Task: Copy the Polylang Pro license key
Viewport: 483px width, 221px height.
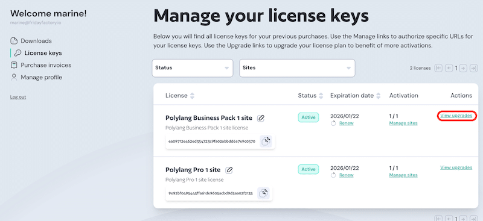Action: tap(263, 193)
